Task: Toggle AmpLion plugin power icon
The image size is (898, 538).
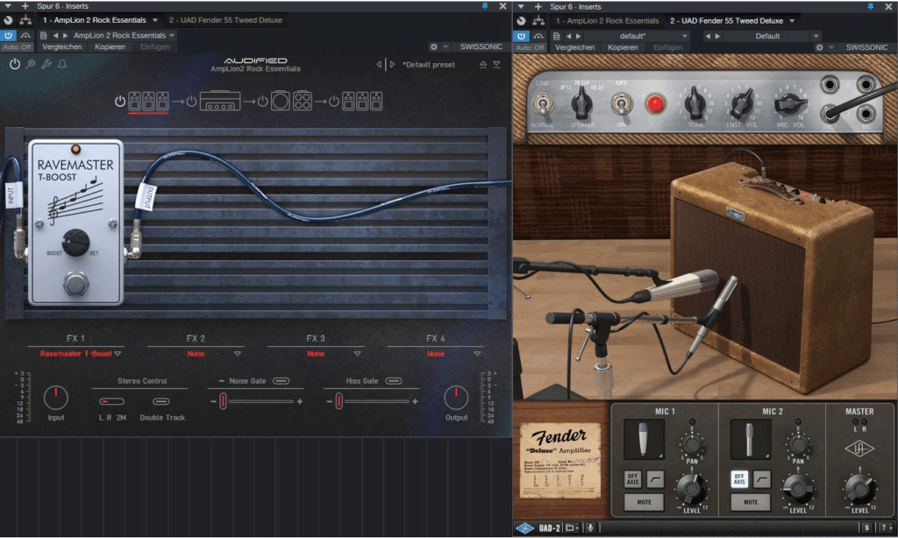Action: coord(15,64)
